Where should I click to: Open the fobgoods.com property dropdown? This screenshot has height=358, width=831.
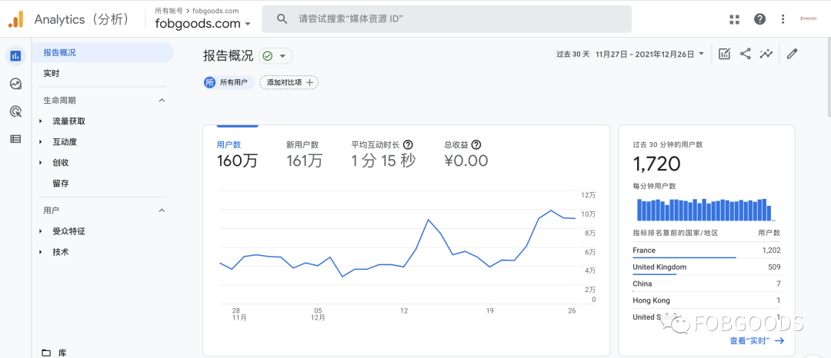click(x=202, y=23)
